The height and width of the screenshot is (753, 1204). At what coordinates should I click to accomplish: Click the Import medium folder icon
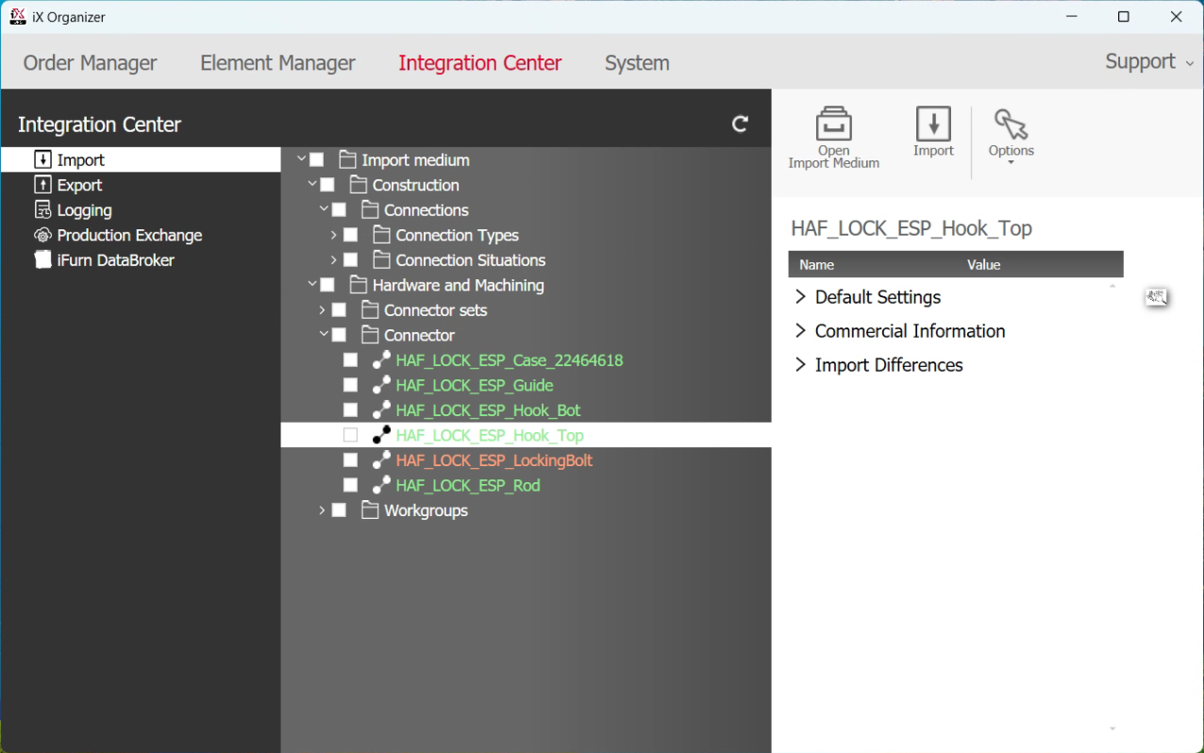pyautogui.click(x=347, y=159)
